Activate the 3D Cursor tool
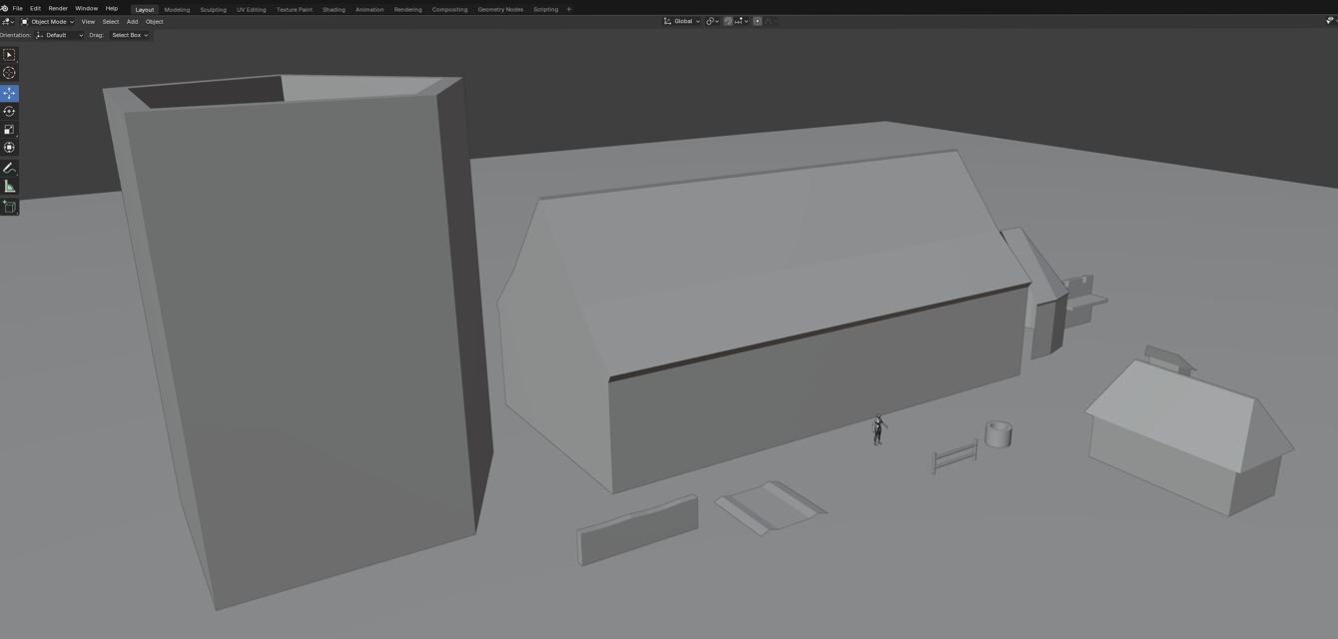The height and width of the screenshot is (639, 1338). pyautogui.click(x=9, y=73)
